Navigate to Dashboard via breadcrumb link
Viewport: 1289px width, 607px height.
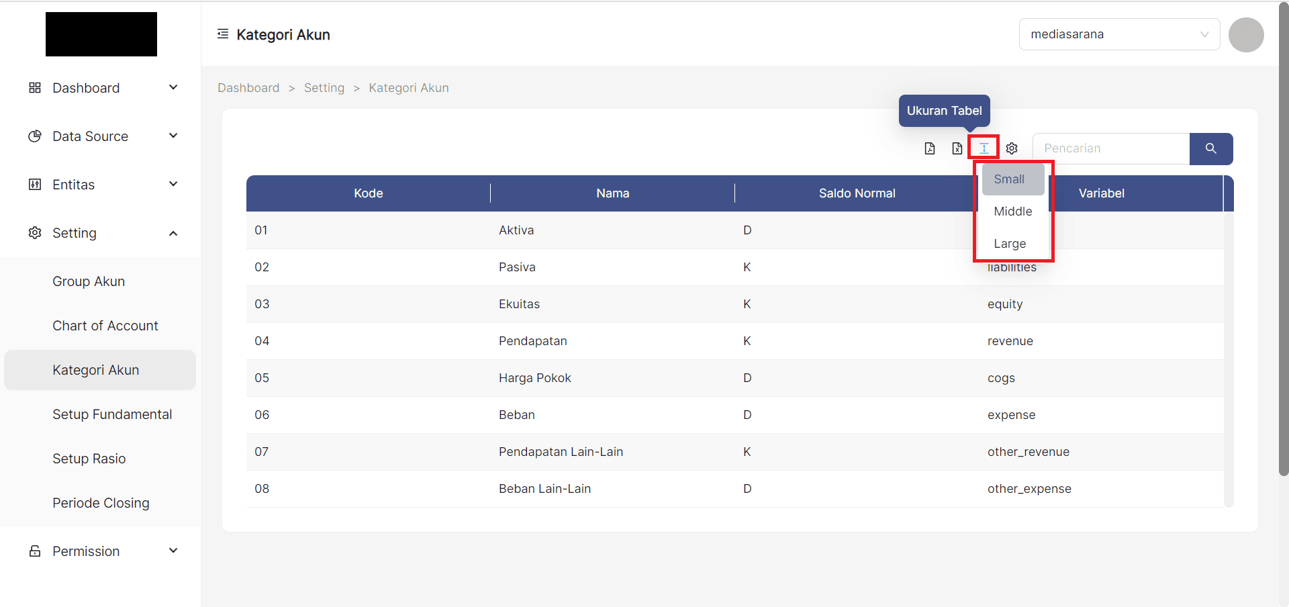click(x=248, y=87)
